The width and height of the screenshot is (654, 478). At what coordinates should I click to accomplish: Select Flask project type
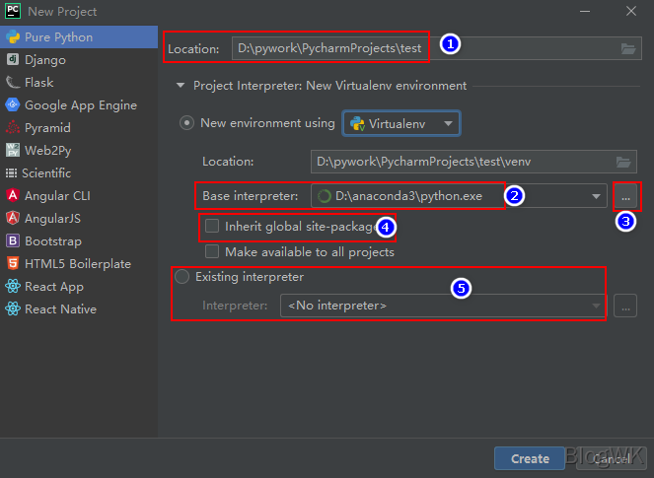click(79, 82)
